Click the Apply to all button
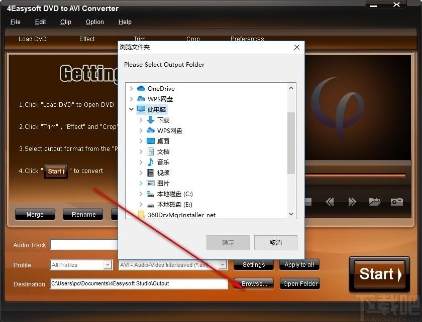The width and height of the screenshot is (422, 322). 299,265
